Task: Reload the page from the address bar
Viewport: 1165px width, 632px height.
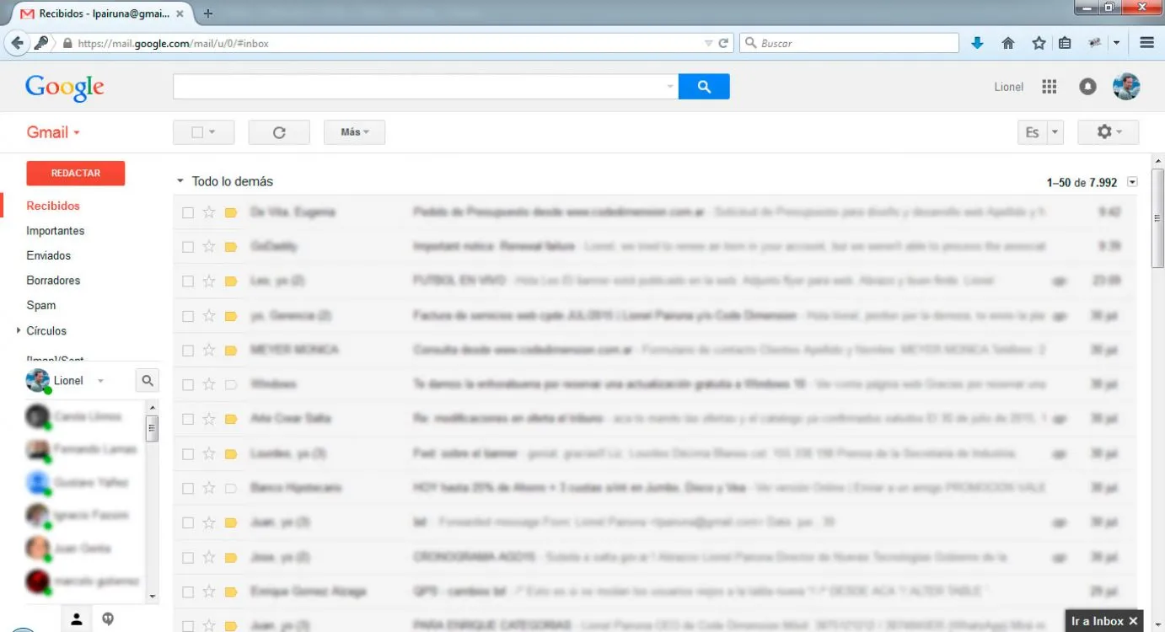Action: pyautogui.click(x=723, y=43)
